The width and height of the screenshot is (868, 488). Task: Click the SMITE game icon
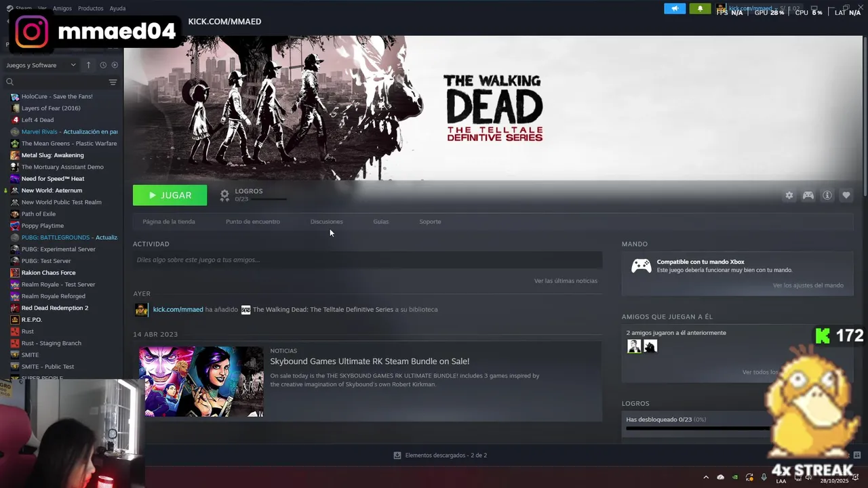pos(15,355)
